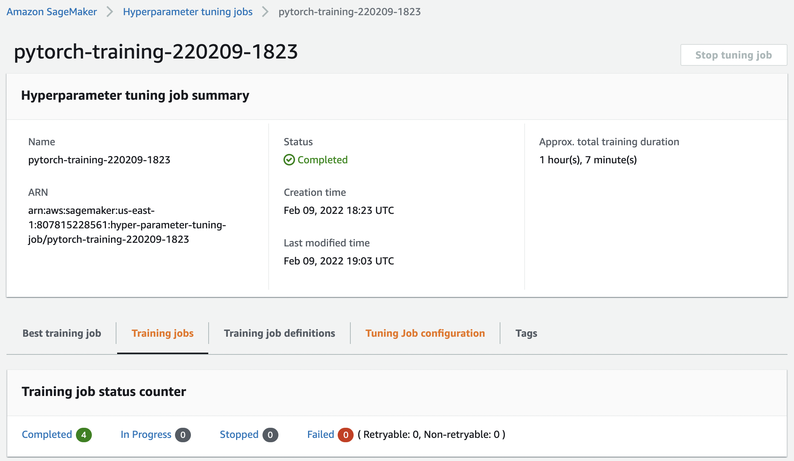Click the gray In Progress count badge
The height and width of the screenshot is (461, 794).
pos(184,435)
